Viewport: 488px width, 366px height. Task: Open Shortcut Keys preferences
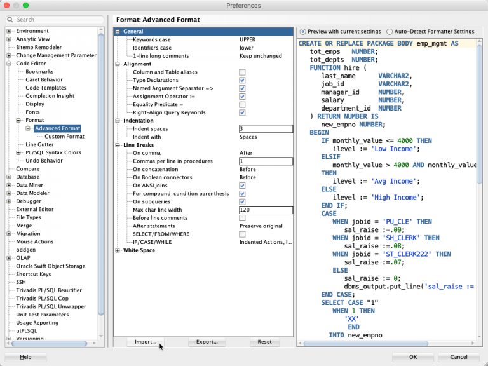[x=34, y=274]
